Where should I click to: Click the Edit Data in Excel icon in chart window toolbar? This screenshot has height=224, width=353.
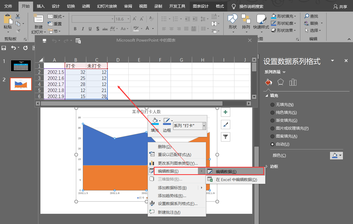pyautogui.click(x=78, y=41)
